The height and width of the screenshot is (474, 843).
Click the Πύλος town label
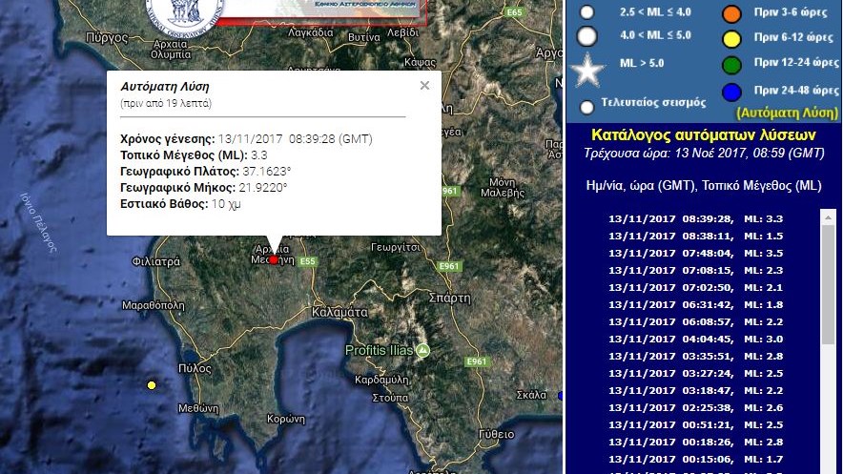point(195,369)
